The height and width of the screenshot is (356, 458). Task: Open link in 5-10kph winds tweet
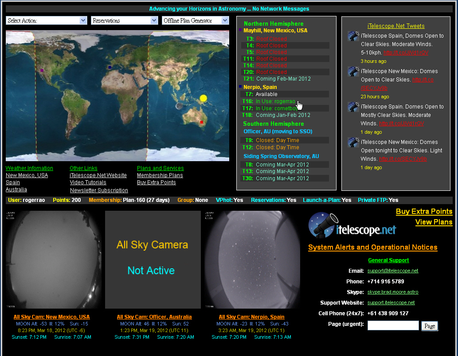click(406, 53)
